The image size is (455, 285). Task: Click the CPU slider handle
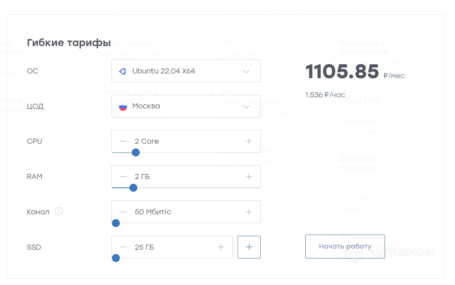pos(136,152)
